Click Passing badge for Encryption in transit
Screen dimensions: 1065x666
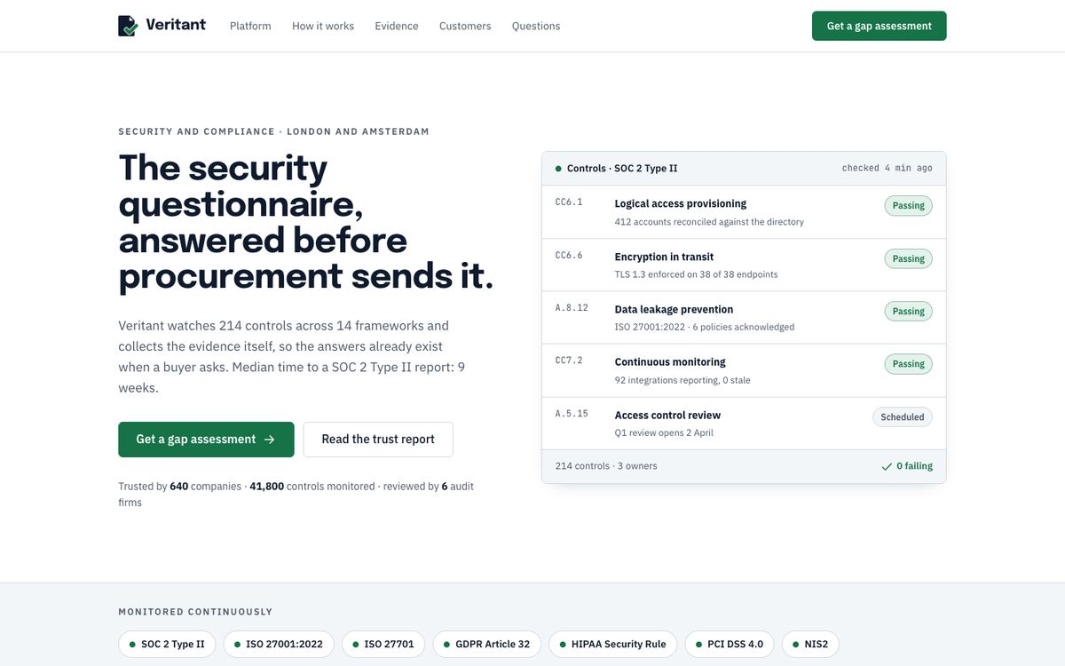point(908,258)
